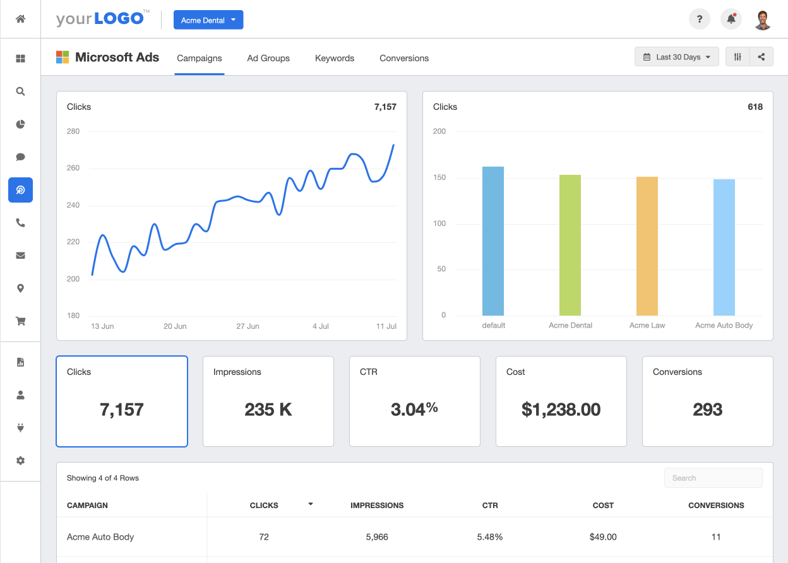Open the analytics pie chart section
Screen dimensions: 788x563
coord(20,124)
